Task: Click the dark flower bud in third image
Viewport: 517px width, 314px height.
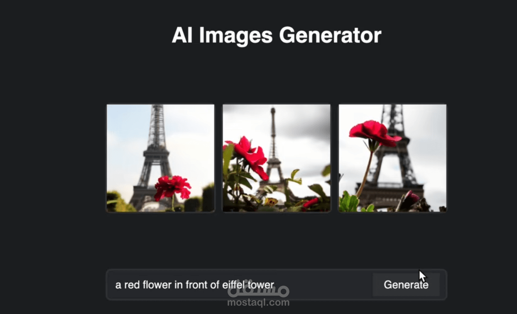Action: [408, 200]
